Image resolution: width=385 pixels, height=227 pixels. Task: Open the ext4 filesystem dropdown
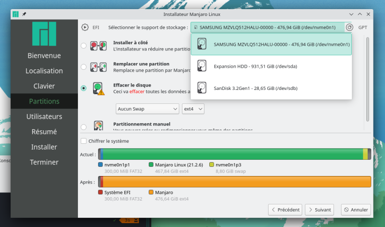coord(193,109)
